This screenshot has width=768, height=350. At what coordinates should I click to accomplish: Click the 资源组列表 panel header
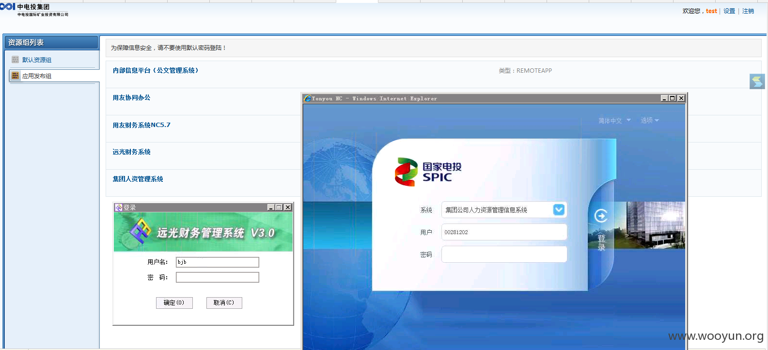click(x=51, y=43)
